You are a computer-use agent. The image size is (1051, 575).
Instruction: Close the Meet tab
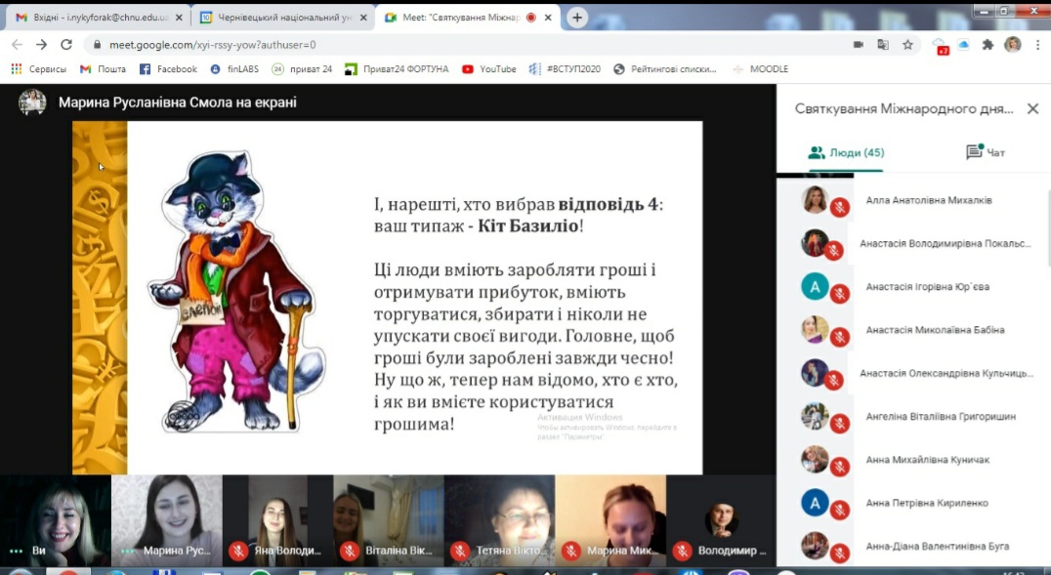tap(548, 18)
